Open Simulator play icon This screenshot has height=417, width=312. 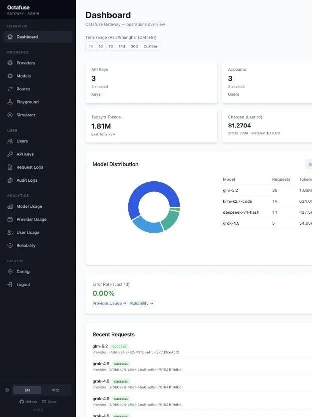point(10,115)
